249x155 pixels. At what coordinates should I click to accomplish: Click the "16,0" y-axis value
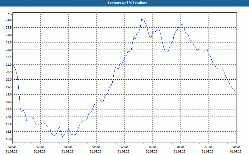click(x=9, y=139)
